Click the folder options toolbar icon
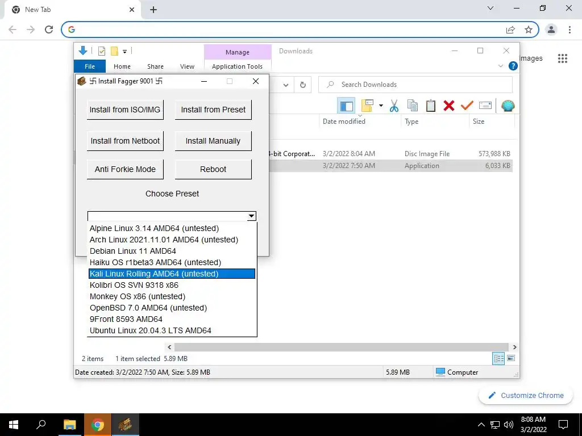 368,106
